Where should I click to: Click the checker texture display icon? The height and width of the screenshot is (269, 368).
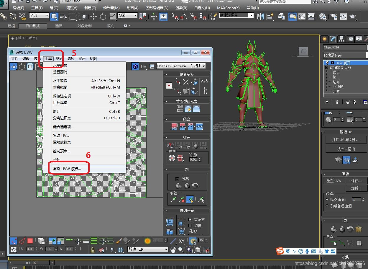click(135, 66)
